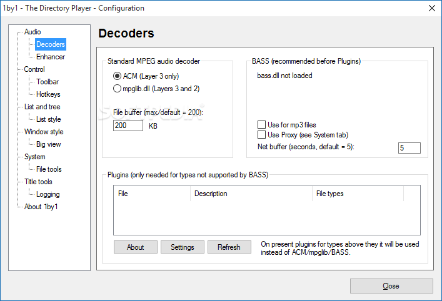This screenshot has width=442, height=301.
Task: Go to Hotkeys settings
Action: coord(48,94)
